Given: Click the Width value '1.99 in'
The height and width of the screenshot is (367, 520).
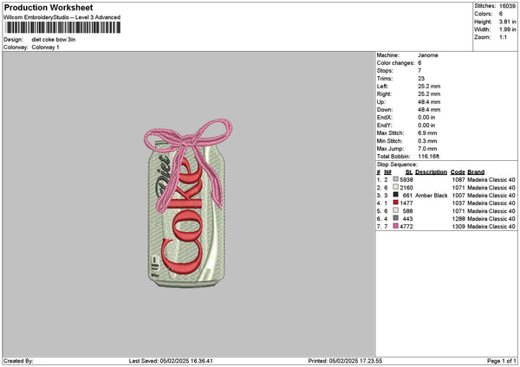Looking at the screenshot, I should (507, 29).
